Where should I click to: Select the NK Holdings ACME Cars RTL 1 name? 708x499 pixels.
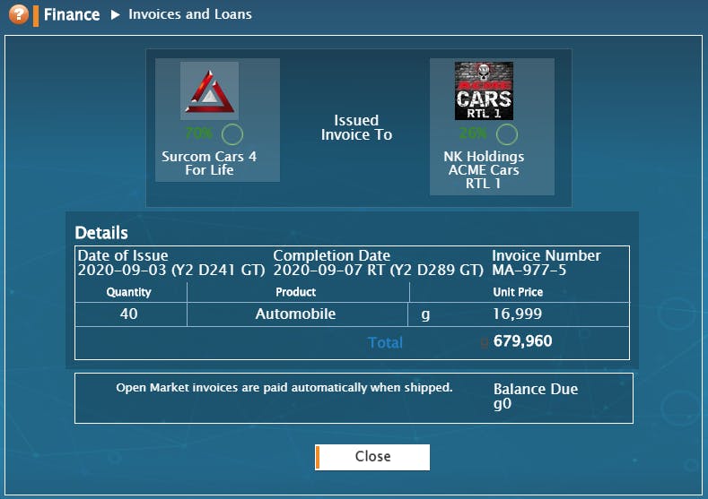pos(484,170)
